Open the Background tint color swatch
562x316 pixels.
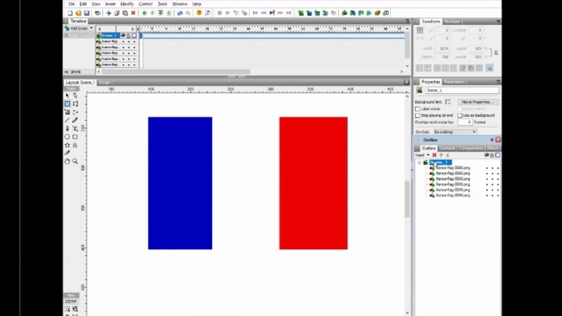click(448, 102)
